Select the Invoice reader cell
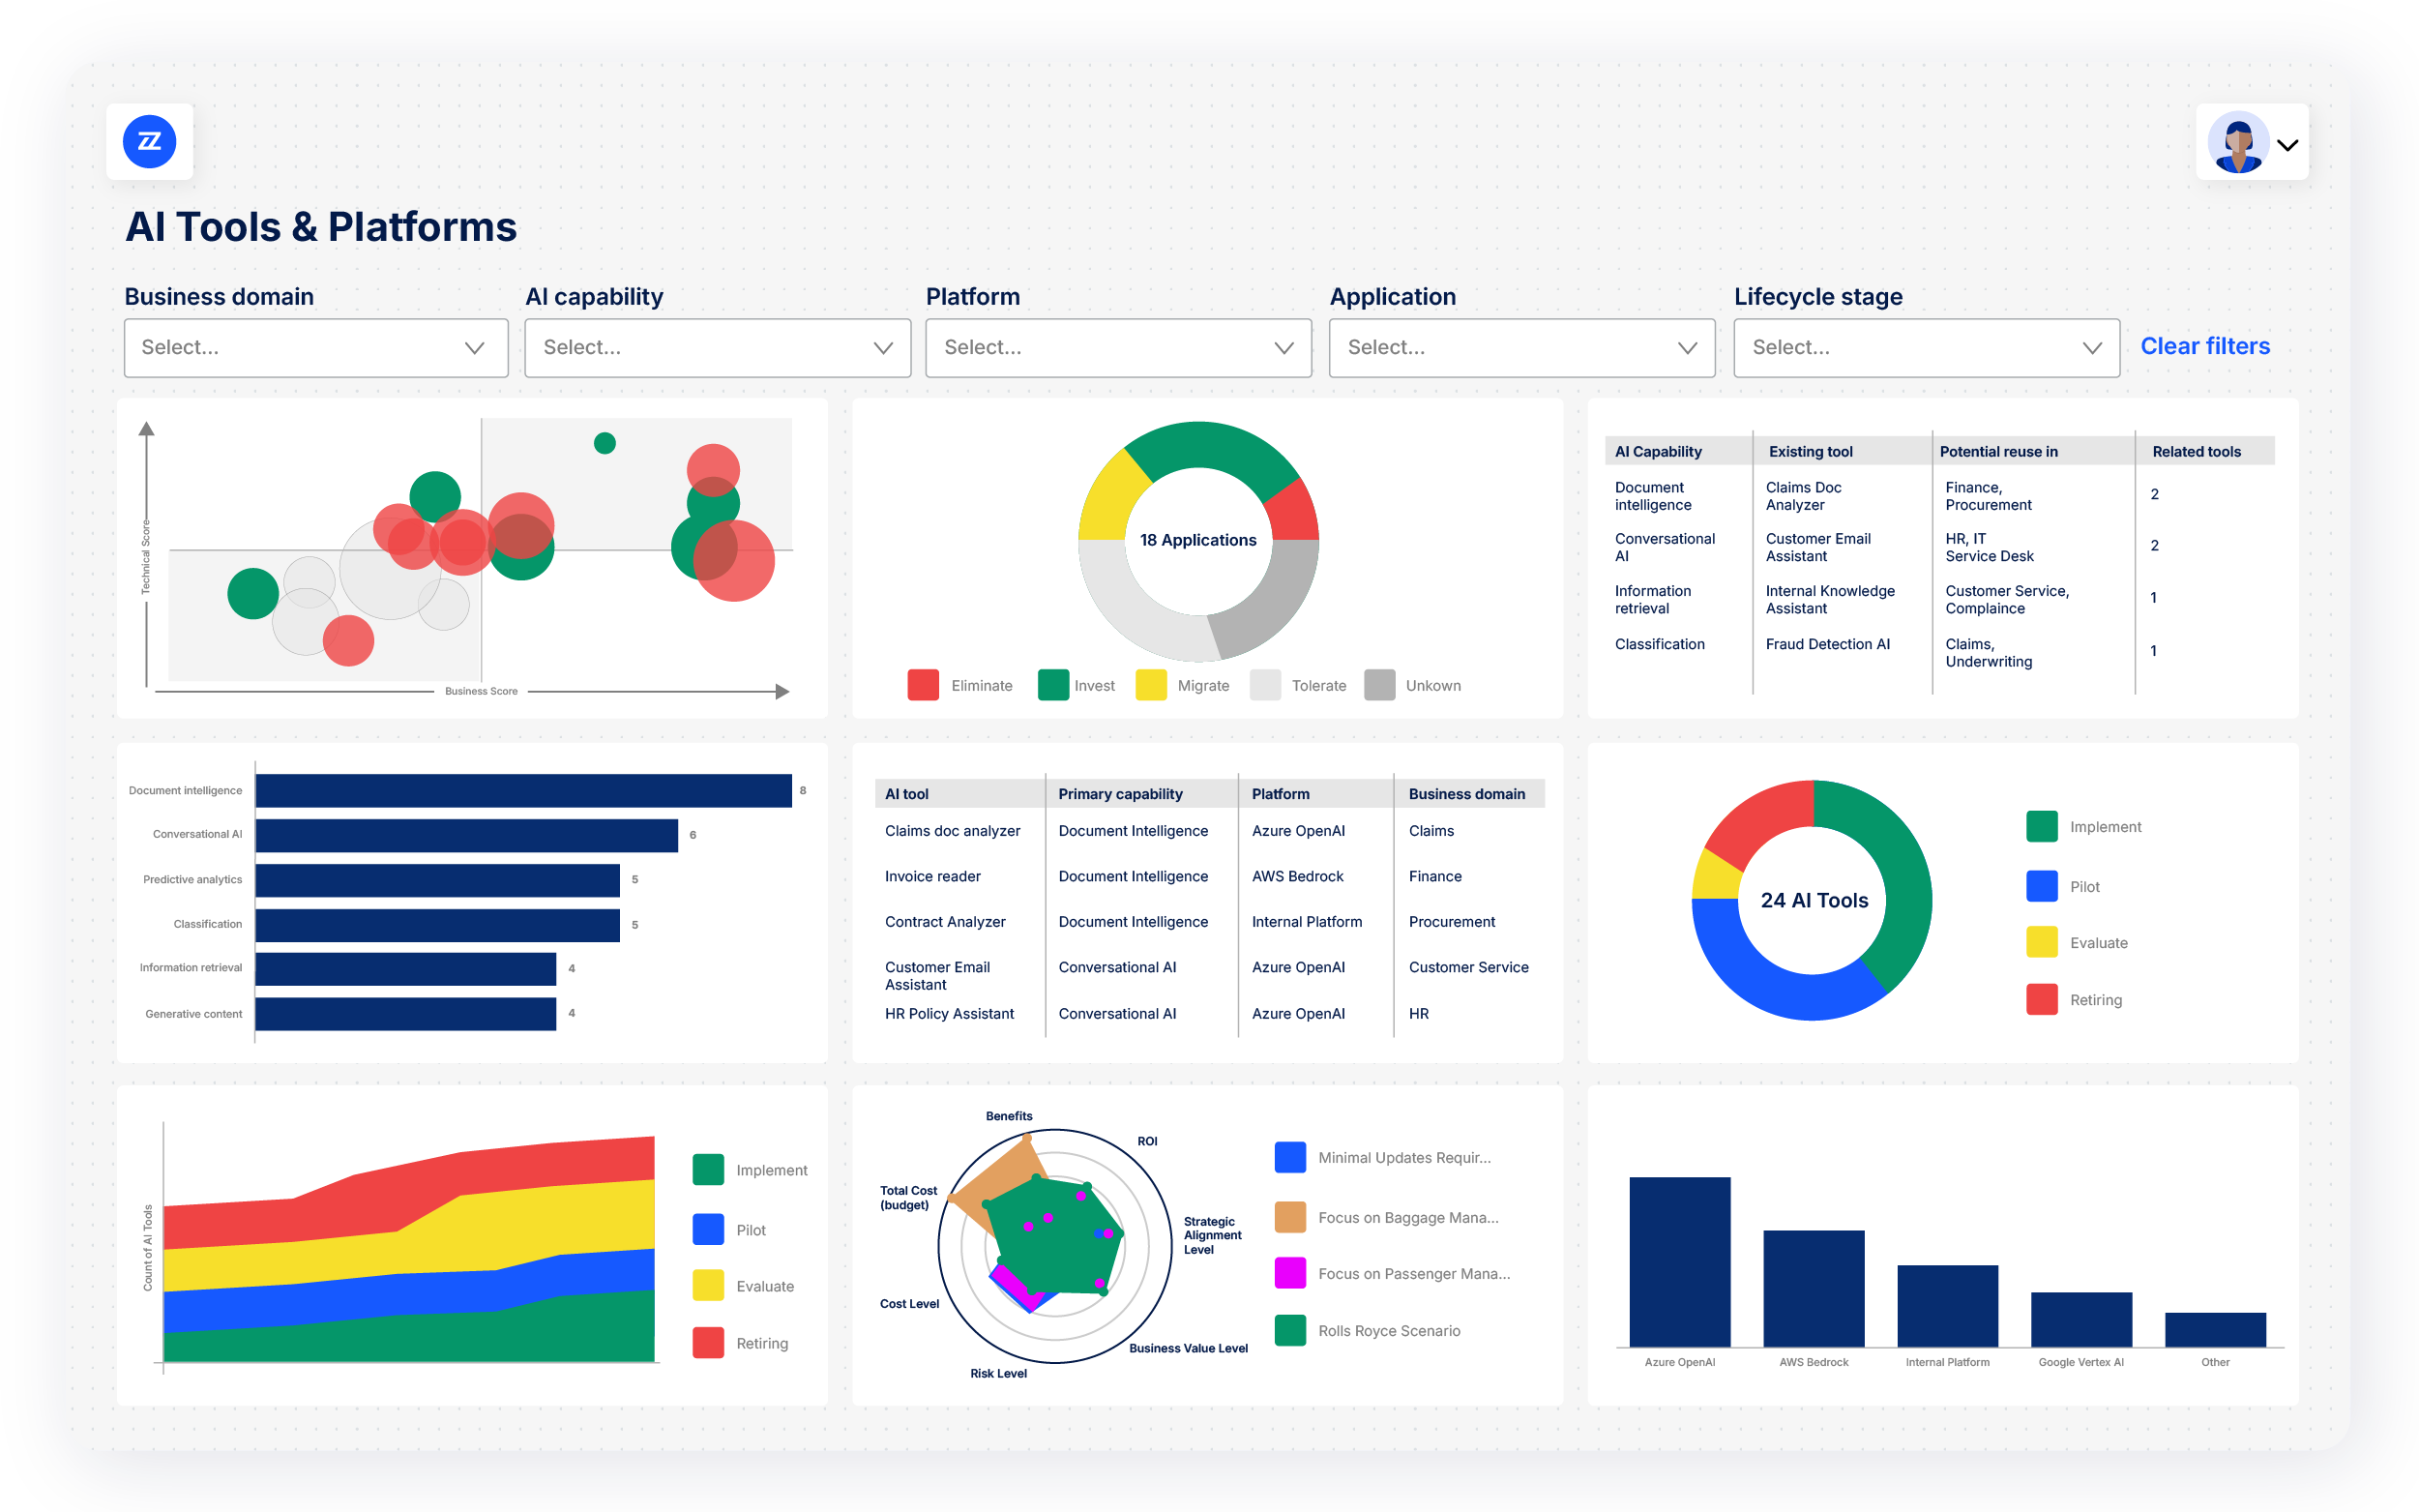Image resolution: width=2419 pixels, height=1512 pixels. pos(931,876)
